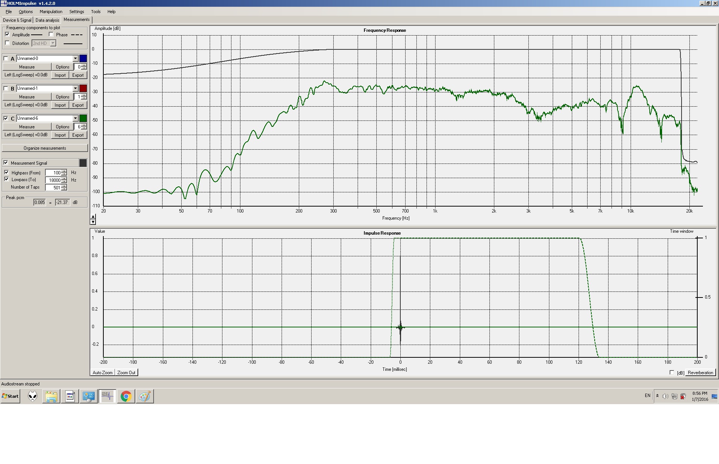Screen dimensions: 719x464
Task: Click the dark Measurement Signal color swatch
Action: tap(83, 163)
